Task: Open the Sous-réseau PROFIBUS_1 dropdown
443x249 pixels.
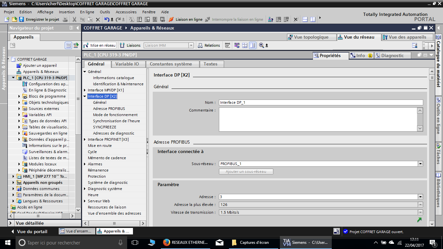Action: click(420, 164)
